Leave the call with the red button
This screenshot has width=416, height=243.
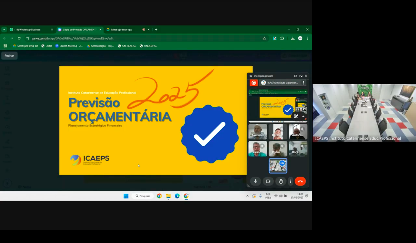[x=300, y=181]
